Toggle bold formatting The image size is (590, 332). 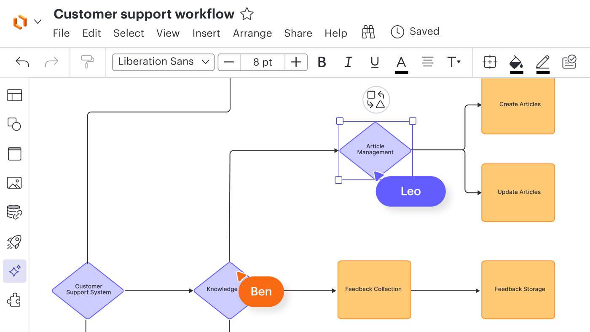[x=322, y=62]
